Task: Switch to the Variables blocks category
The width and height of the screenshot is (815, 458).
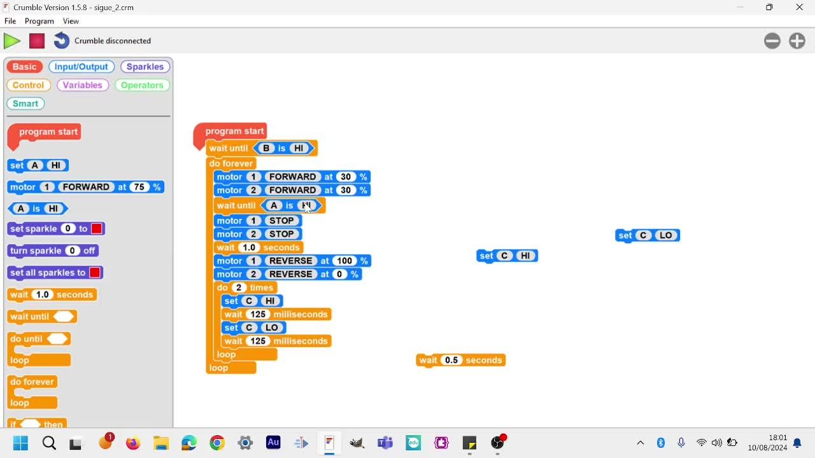Action: point(83,85)
